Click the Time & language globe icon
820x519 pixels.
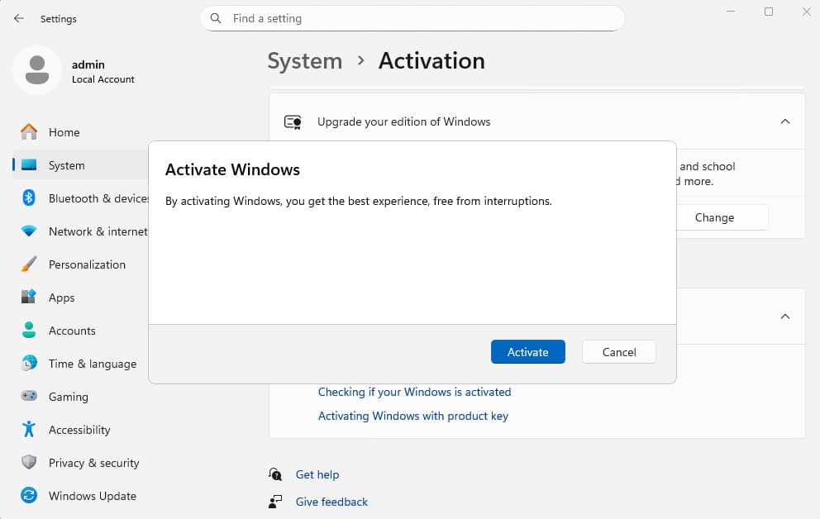click(x=29, y=364)
